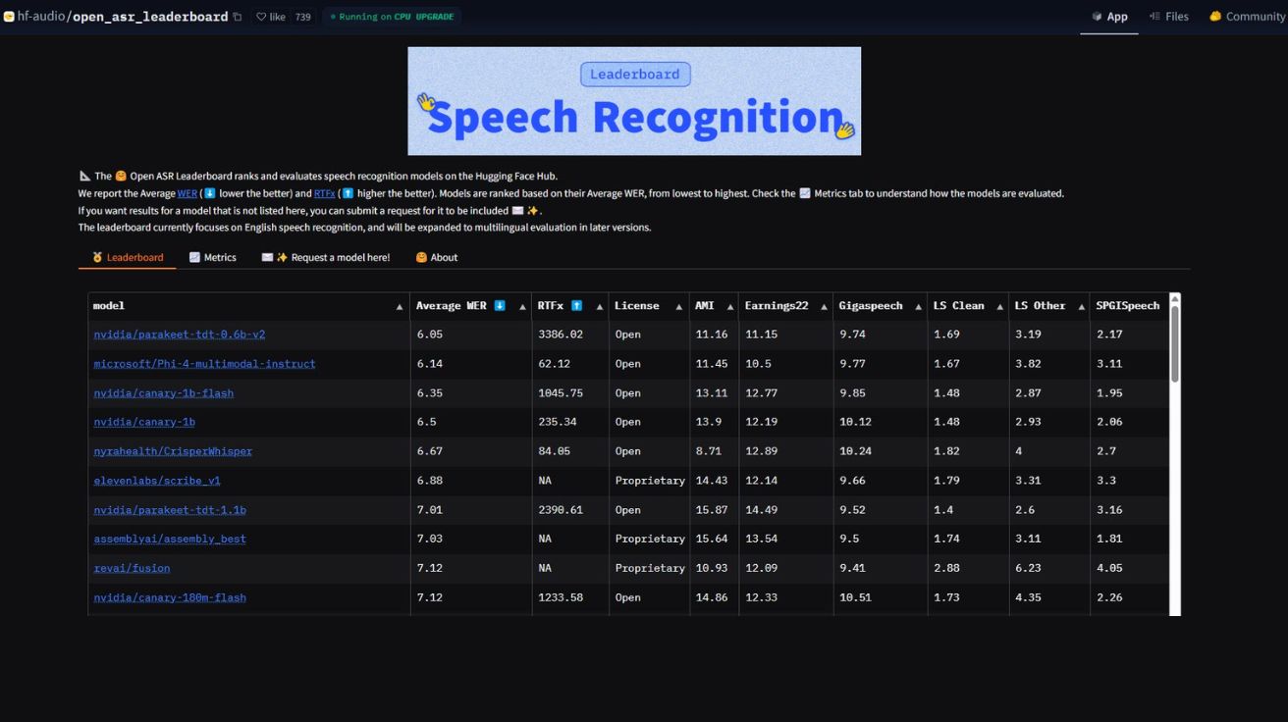The height and width of the screenshot is (722, 1288).
Task: Sort by LS Clean column arrow
Action: tap(998, 307)
